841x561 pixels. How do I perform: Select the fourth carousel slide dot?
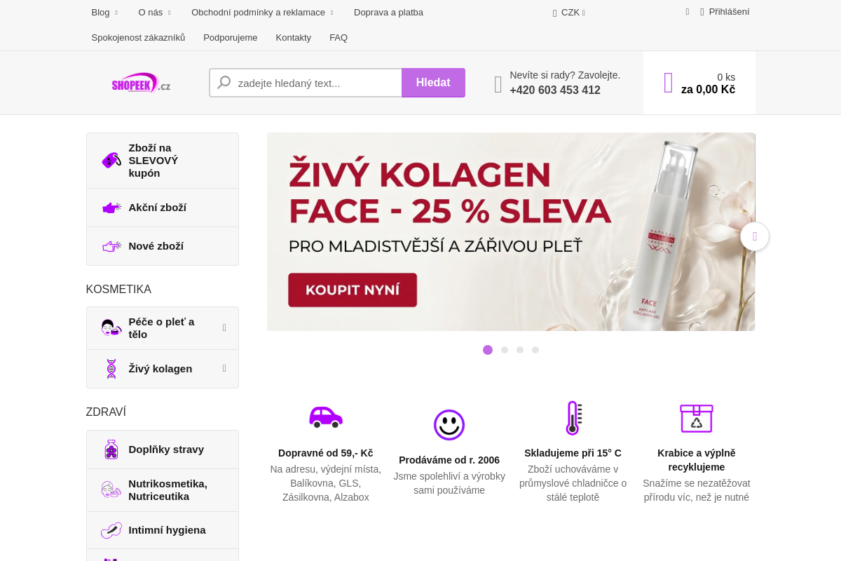click(535, 350)
